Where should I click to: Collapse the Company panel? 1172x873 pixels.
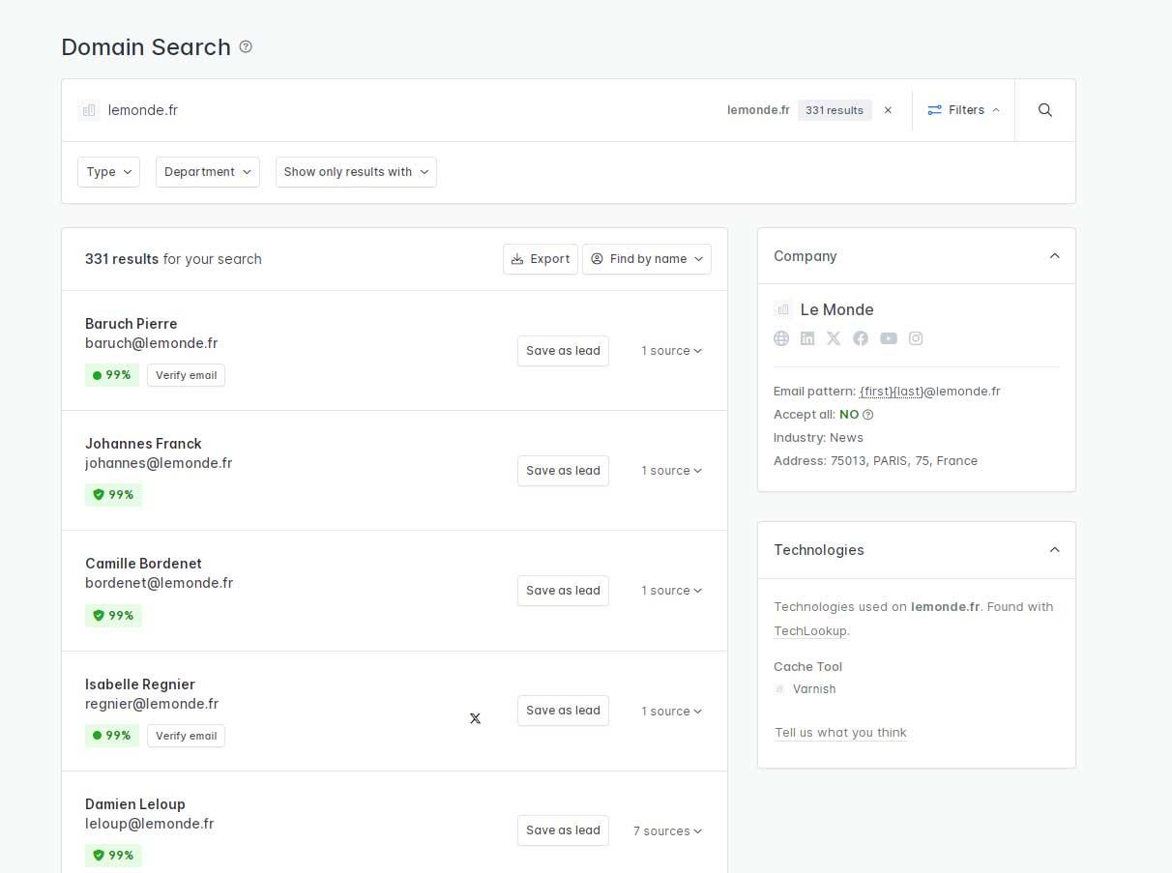point(1055,256)
